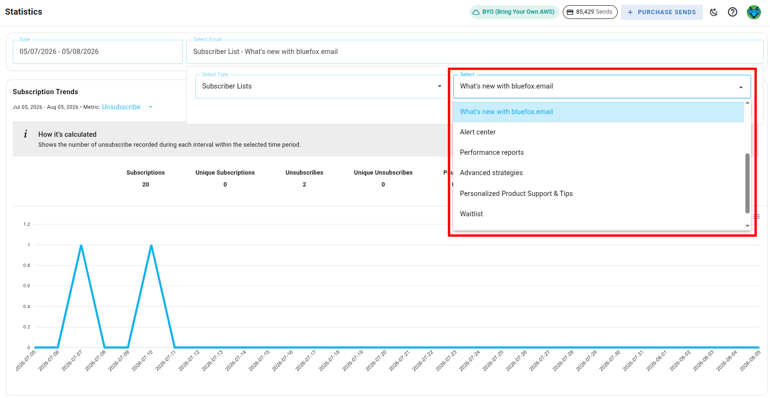Screen dimensions: 770x398
Task: Open chart hamburger menu icon
Action: pyautogui.click(x=757, y=216)
